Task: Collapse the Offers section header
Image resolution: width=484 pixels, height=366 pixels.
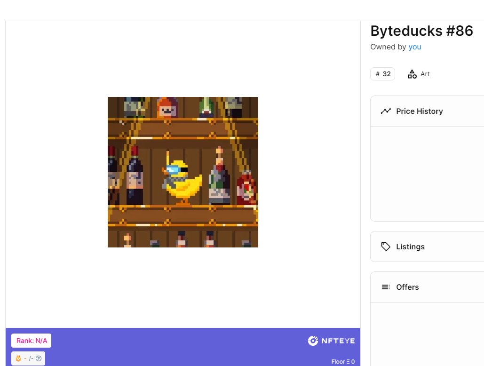Action: tap(427, 287)
